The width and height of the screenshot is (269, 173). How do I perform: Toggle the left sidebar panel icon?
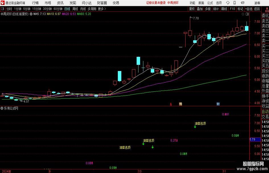click(3, 9)
